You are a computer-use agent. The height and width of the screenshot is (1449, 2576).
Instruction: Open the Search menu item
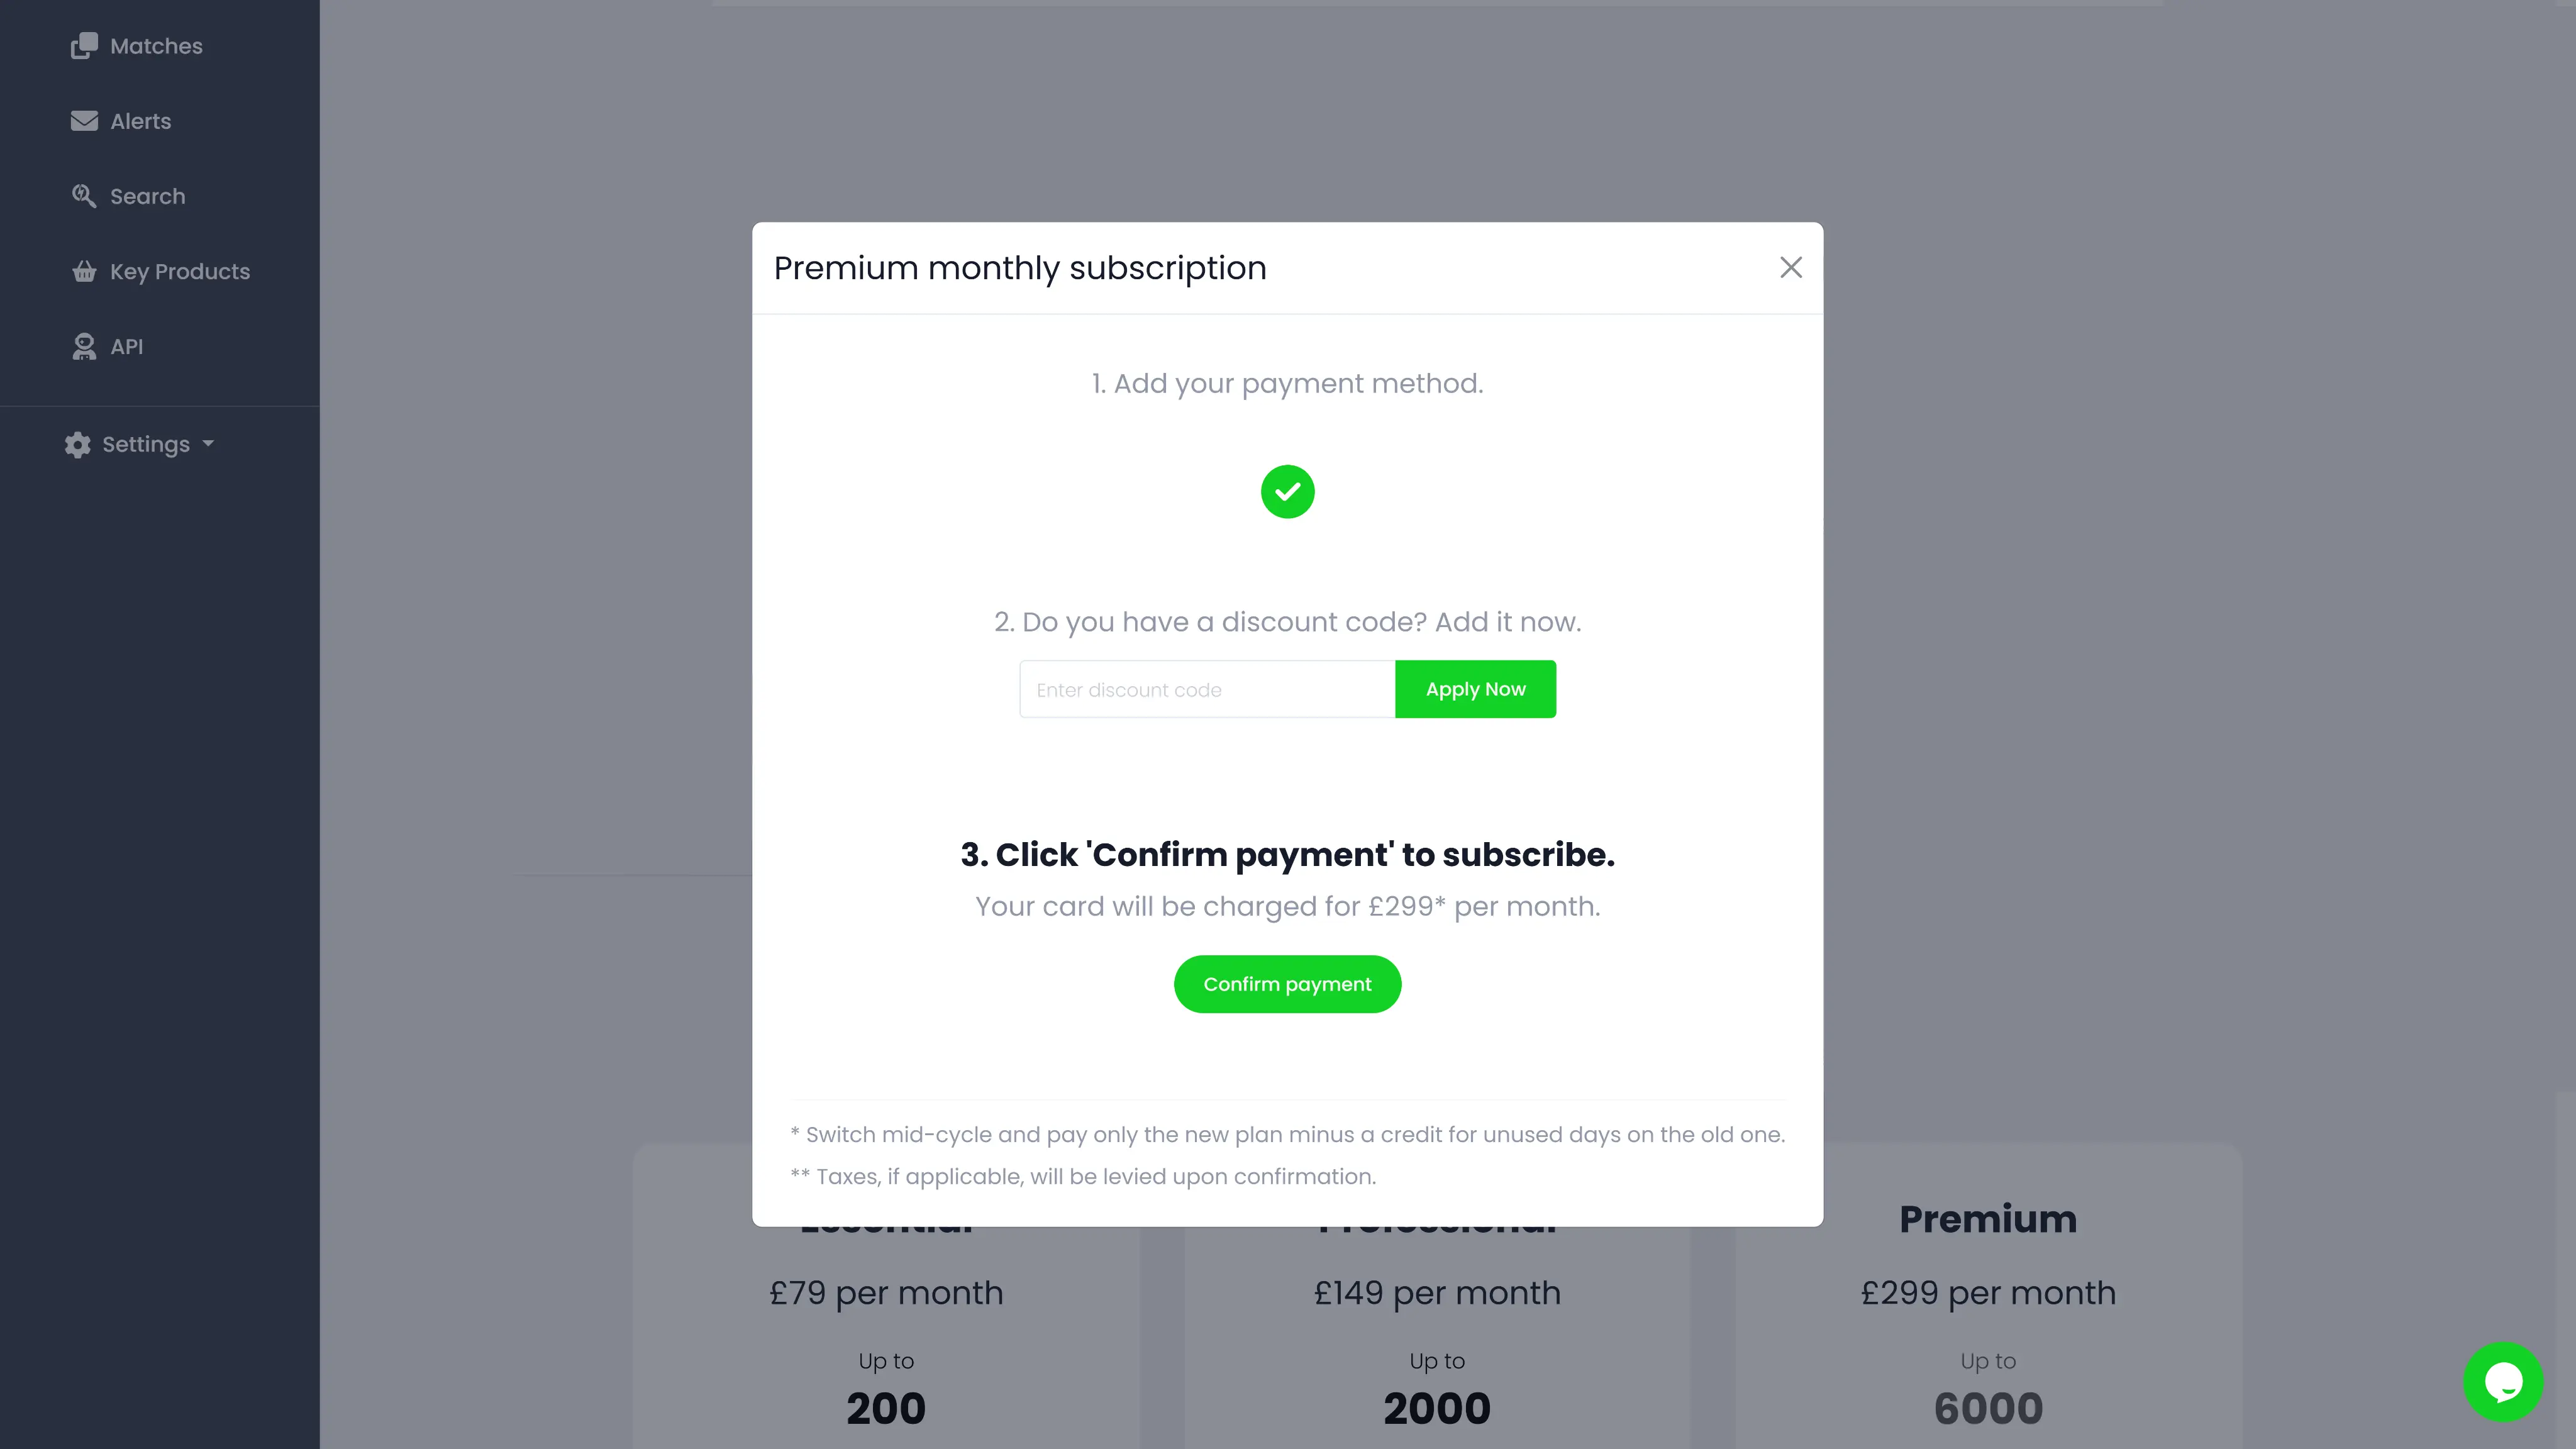[x=147, y=196]
